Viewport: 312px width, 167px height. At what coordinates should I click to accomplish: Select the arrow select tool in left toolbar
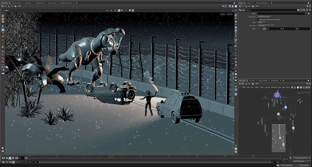click(3, 26)
